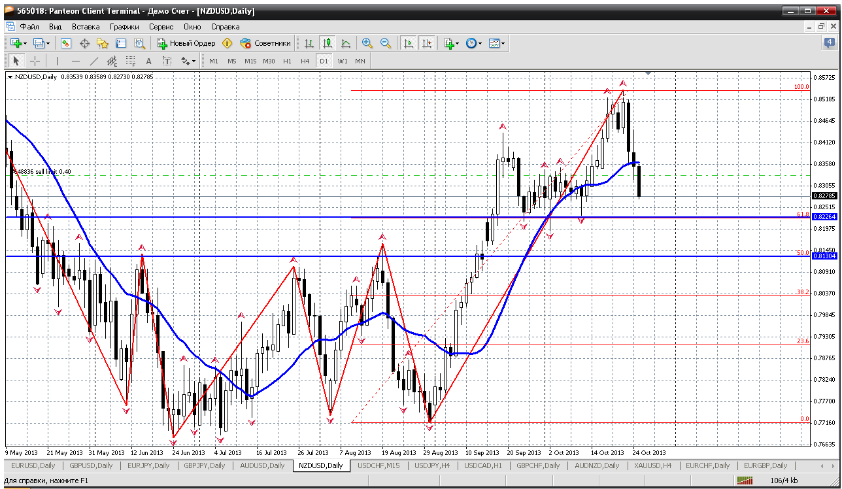Click the Советники button

(265, 43)
